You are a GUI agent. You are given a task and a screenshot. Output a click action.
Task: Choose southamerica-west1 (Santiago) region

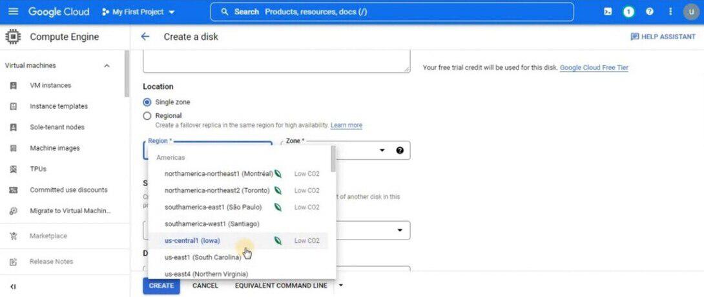click(x=238, y=224)
